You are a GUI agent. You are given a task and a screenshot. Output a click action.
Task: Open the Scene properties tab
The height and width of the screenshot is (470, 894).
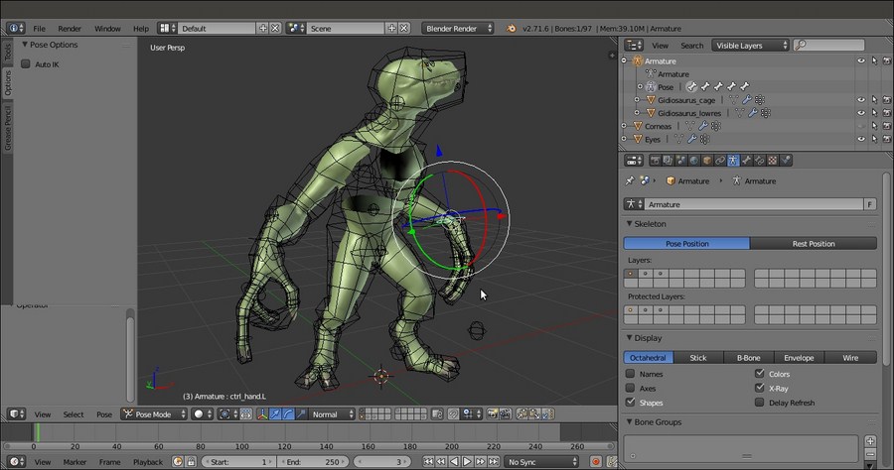pos(680,161)
